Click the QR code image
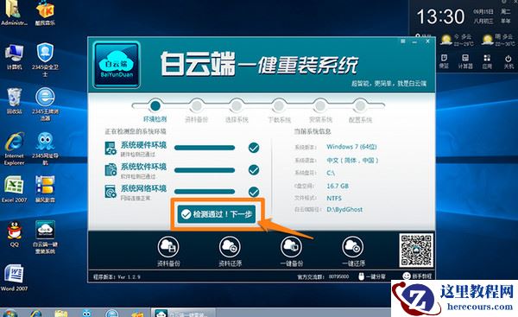Image resolution: width=518 pixels, height=317 pixels. (416, 250)
